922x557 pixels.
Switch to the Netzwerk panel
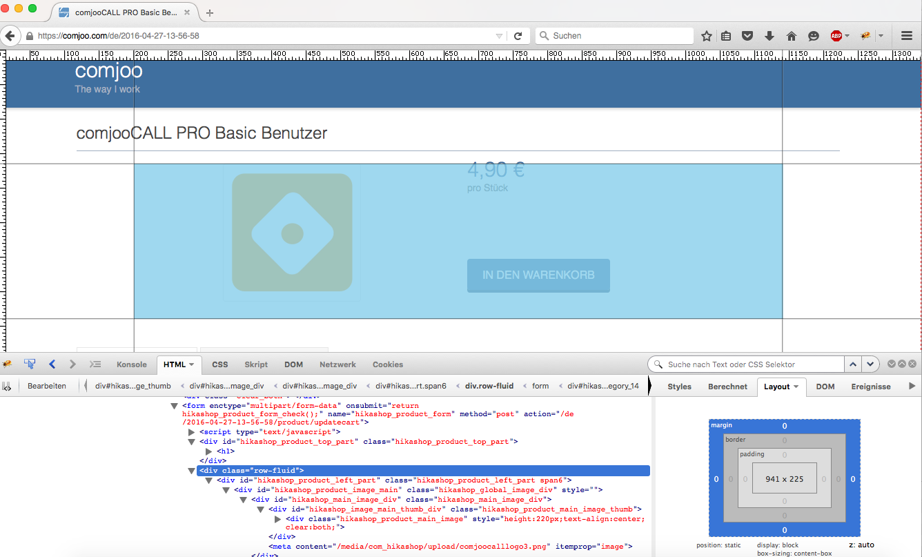point(337,364)
